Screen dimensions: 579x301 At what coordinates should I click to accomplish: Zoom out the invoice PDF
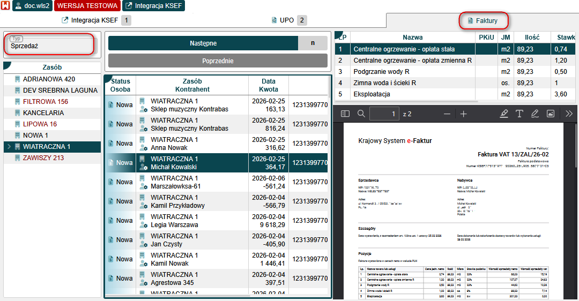(447, 114)
